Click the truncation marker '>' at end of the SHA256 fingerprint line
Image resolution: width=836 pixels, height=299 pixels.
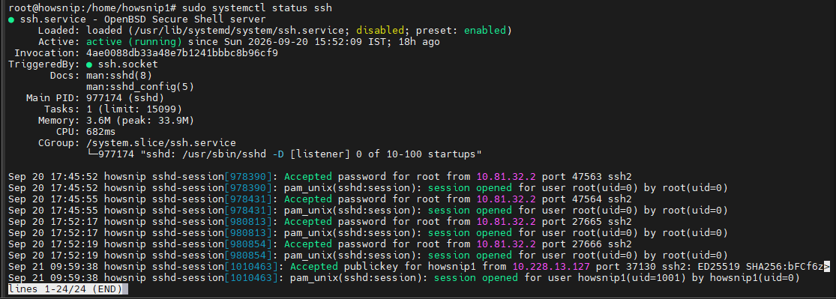pos(827,266)
